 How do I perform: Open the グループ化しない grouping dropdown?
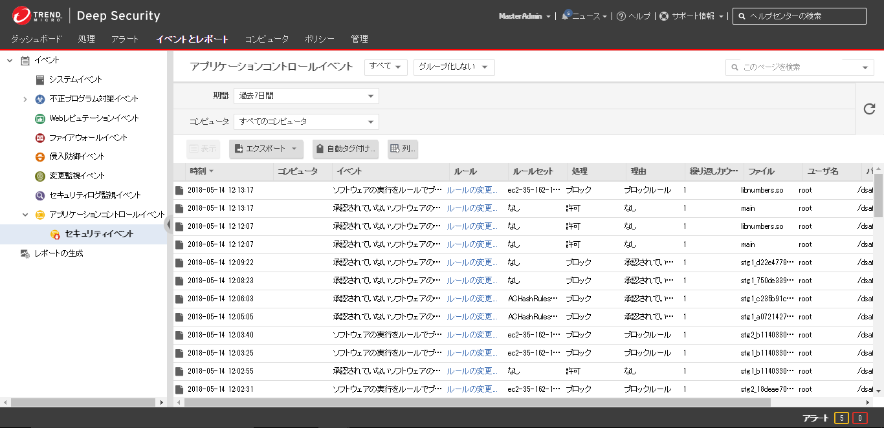pos(454,67)
